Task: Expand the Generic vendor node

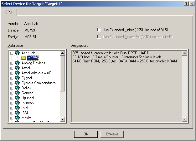Action: click(x=12, y=93)
